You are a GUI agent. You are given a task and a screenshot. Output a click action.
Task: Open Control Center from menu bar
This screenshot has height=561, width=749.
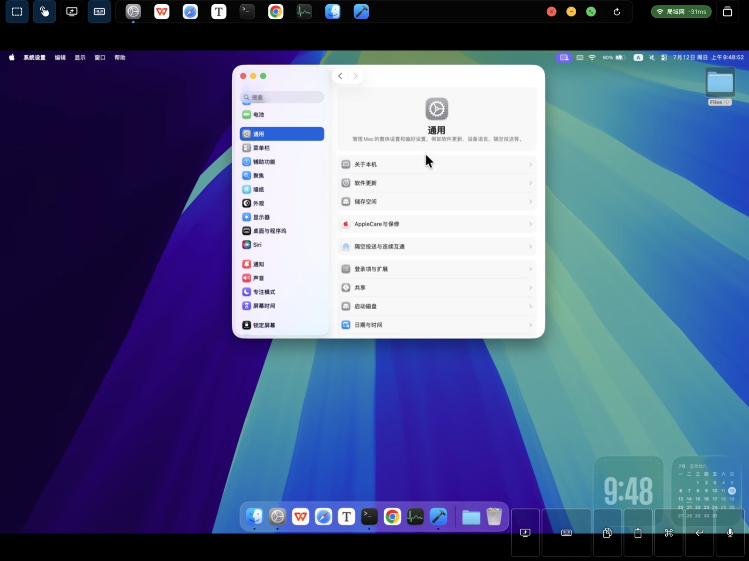[664, 58]
